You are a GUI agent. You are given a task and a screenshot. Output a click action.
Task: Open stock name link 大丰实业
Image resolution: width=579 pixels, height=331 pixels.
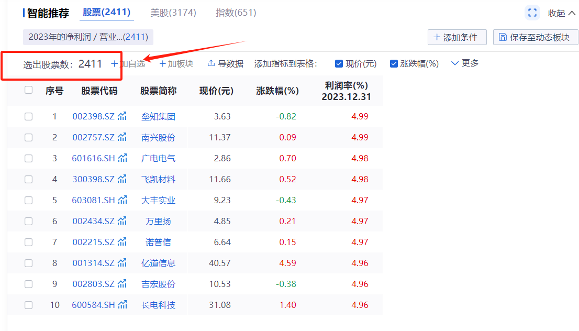(x=159, y=201)
